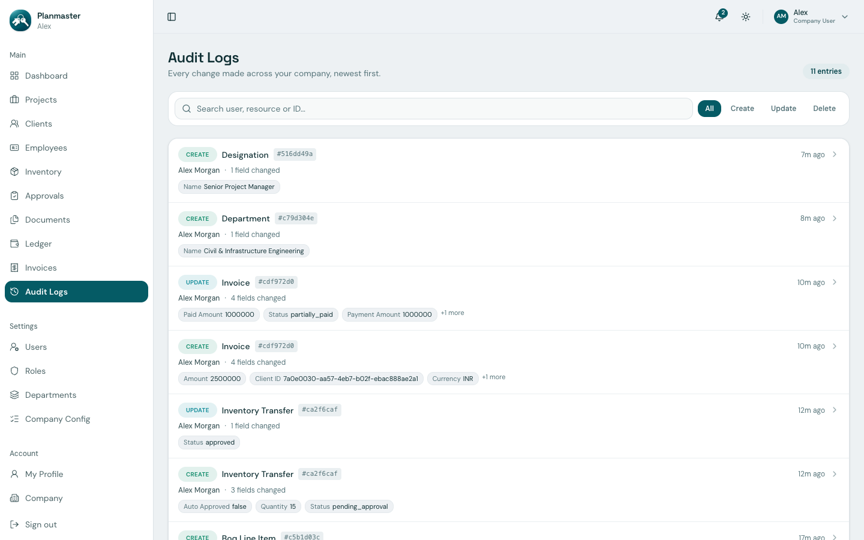Go to Invoices
Viewport: 864px width, 540px height.
pyautogui.click(x=76, y=268)
